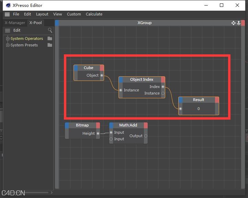Image resolution: width=248 pixels, height=198 pixels.
Task: Select the XGroup title bar
Action: pyautogui.click(x=144, y=23)
